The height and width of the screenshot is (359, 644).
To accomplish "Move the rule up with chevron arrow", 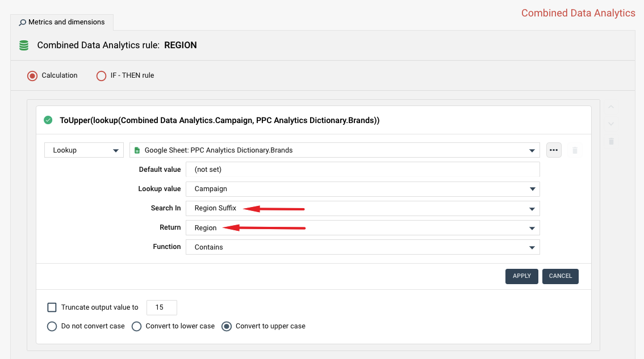I will click(x=611, y=107).
